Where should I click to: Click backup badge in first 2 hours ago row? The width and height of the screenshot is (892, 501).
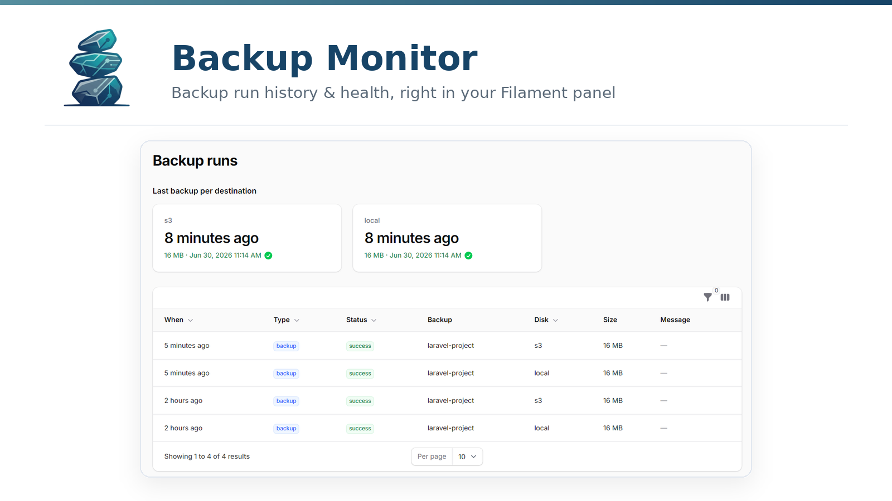tap(287, 401)
